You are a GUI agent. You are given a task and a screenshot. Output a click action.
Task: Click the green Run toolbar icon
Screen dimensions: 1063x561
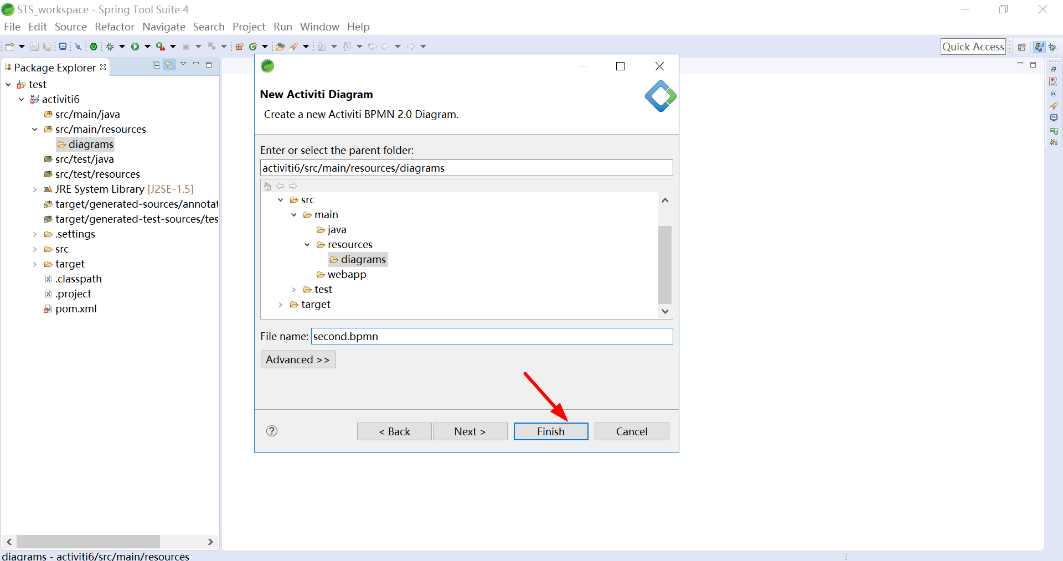coord(135,47)
